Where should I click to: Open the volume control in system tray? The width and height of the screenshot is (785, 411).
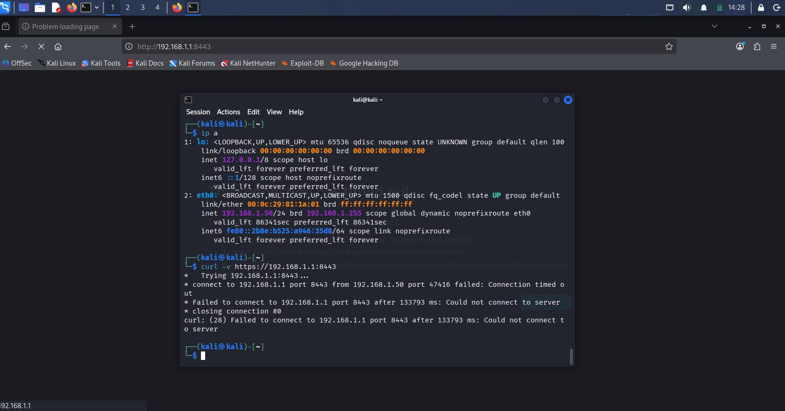coord(687,7)
